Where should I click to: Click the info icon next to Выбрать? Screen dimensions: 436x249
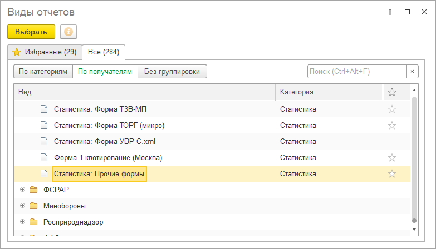point(68,32)
